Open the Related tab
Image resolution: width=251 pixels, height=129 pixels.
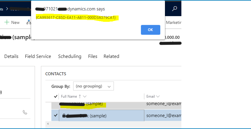[x=111, y=56]
